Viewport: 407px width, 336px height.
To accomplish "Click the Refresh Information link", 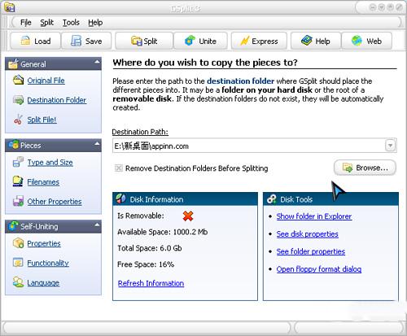I will point(151,283).
